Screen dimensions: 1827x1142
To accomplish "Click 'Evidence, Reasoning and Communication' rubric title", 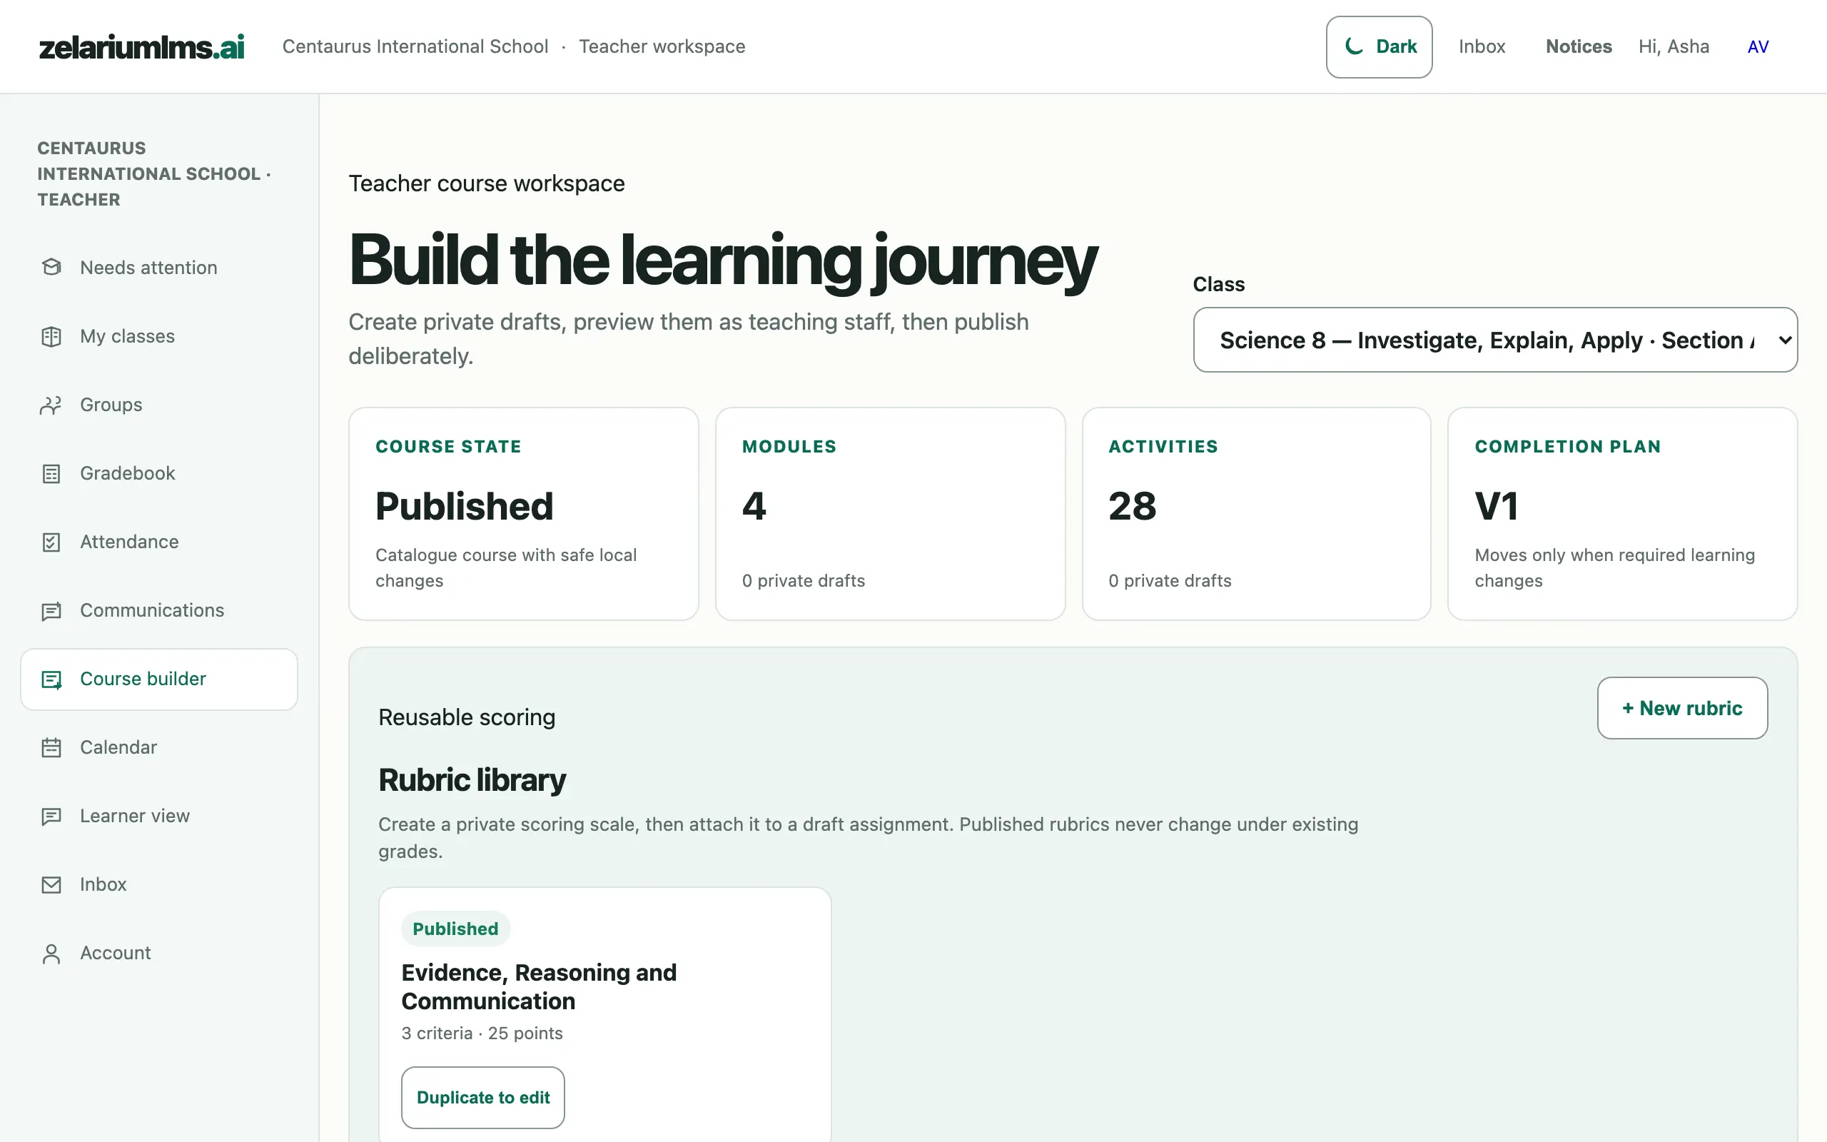I will (x=539, y=986).
